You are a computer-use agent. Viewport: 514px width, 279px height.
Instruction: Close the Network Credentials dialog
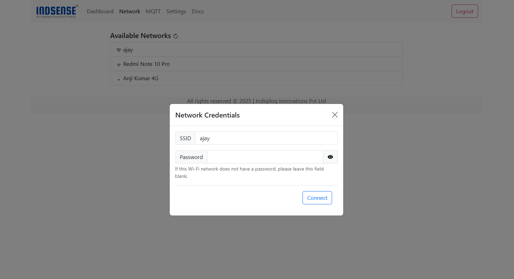click(x=335, y=114)
